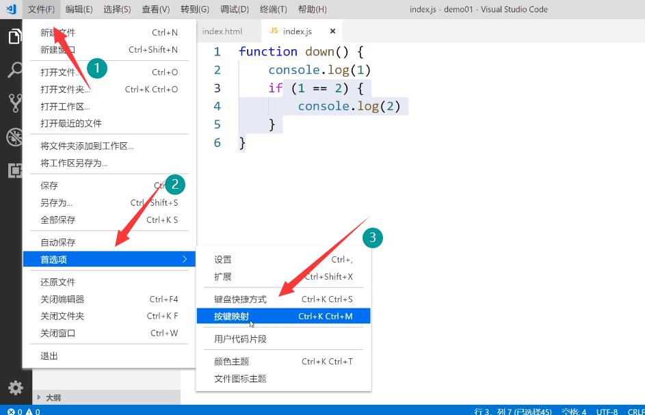
Task: Select 按键映射 keymaps entry
Action: tap(283, 316)
